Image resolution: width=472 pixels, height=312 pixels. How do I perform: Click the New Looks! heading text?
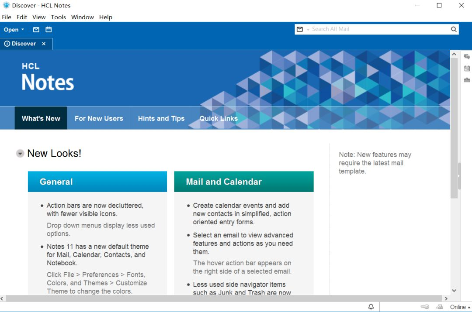(54, 153)
